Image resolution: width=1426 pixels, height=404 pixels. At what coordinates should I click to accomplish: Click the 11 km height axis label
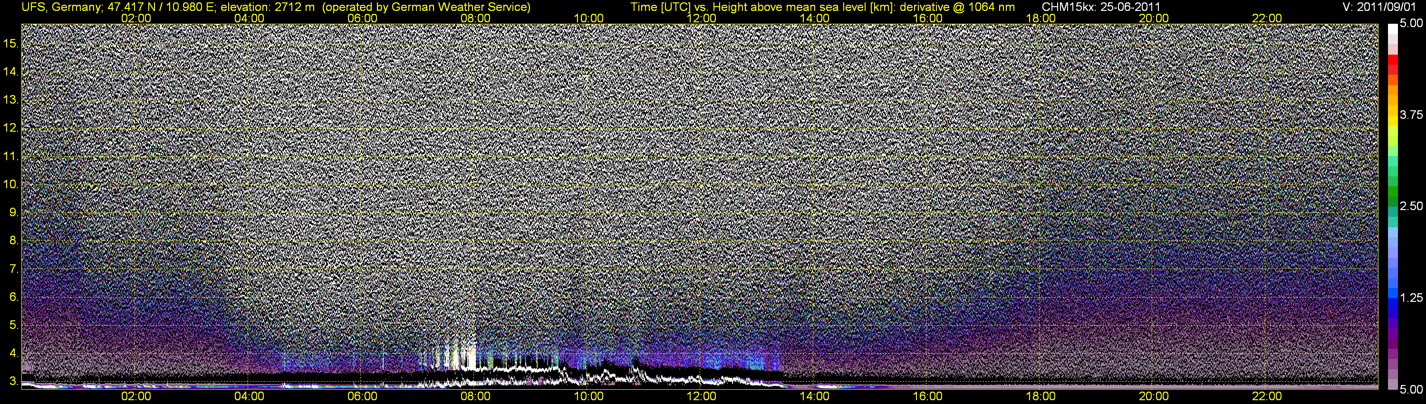[10, 156]
